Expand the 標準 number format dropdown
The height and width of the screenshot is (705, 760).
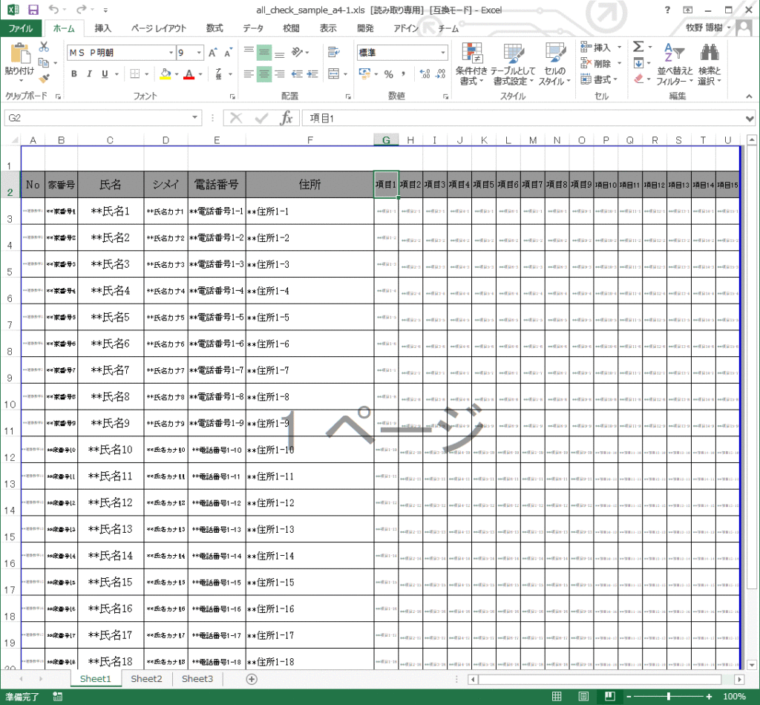click(442, 53)
